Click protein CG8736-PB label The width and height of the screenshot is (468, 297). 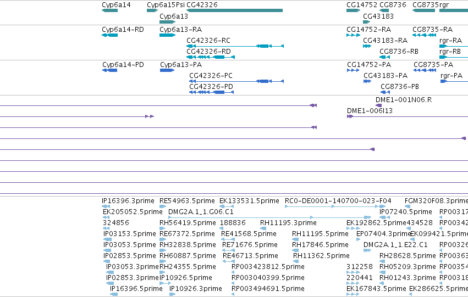coord(400,87)
